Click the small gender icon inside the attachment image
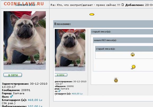Screen dimensions: 153x107 59,91
